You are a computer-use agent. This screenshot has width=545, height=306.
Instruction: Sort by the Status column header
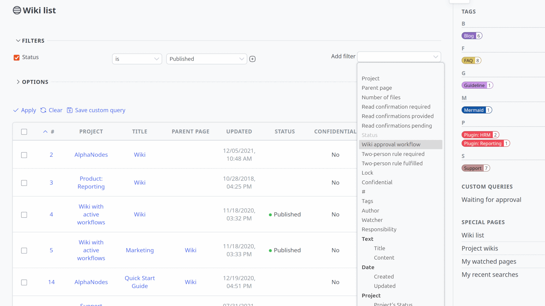[285, 132]
